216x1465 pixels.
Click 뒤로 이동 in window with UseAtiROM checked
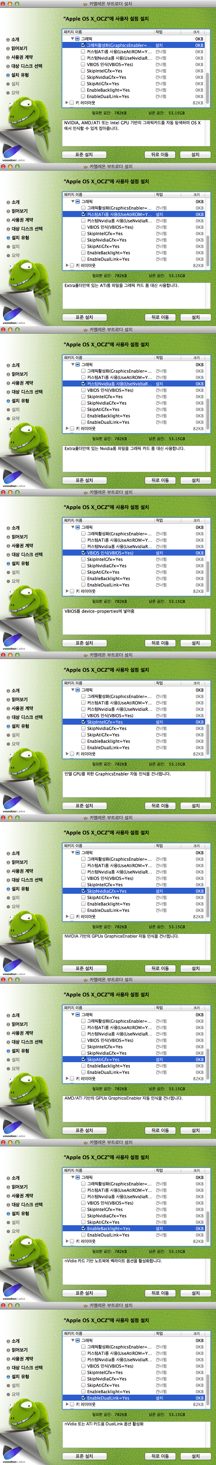[160, 317]
